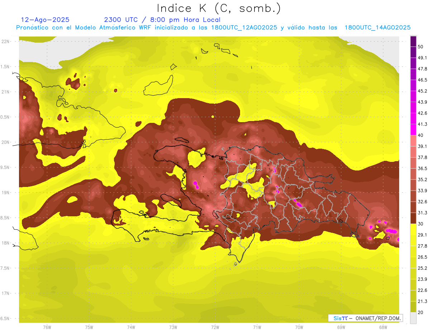Pick the dark purple colorbar segment above 50
This screenshot has height=332, width=430.
coord(413,41)
